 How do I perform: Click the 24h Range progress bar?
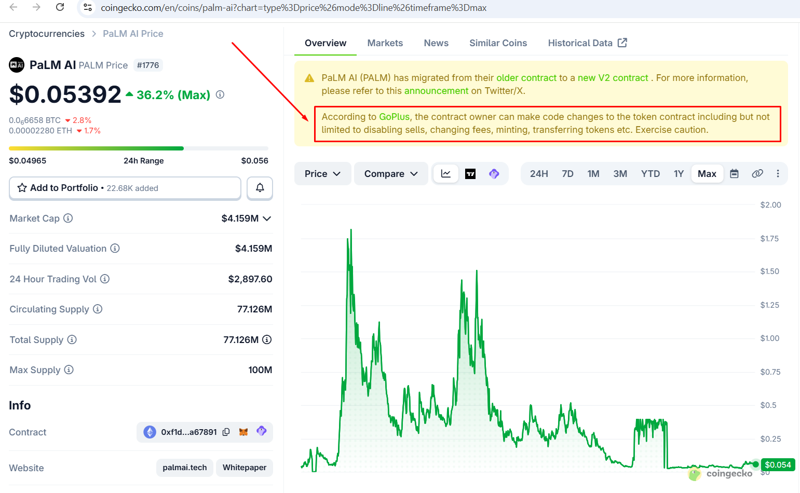pyautogui.click(x=139, y=148)
